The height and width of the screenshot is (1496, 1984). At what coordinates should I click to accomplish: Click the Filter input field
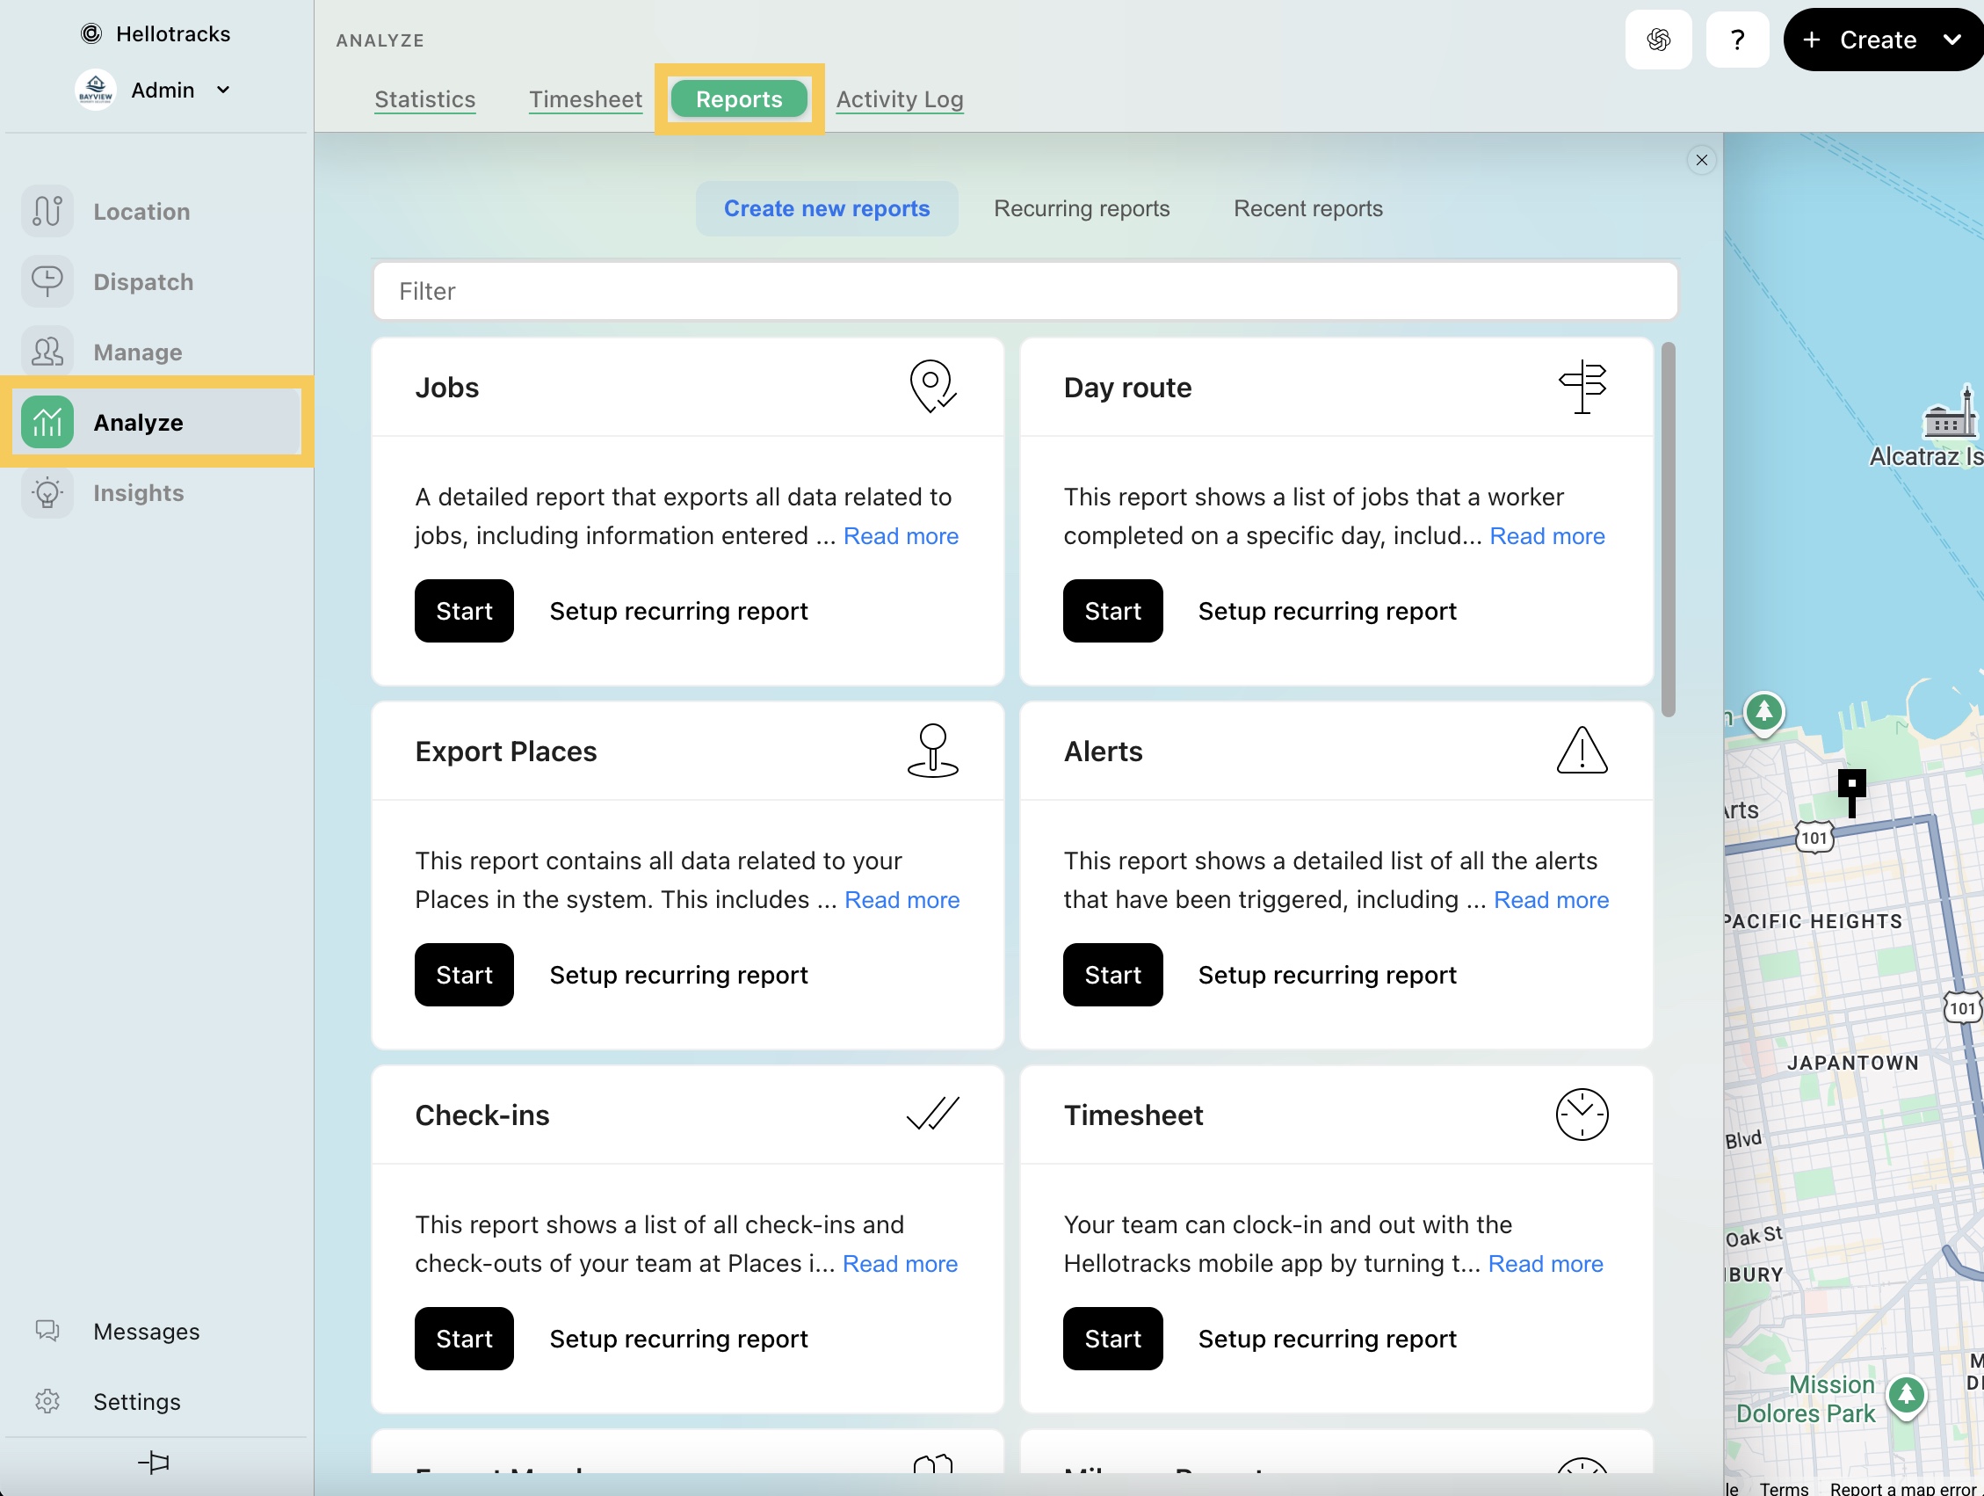(x=1025, y=291)
